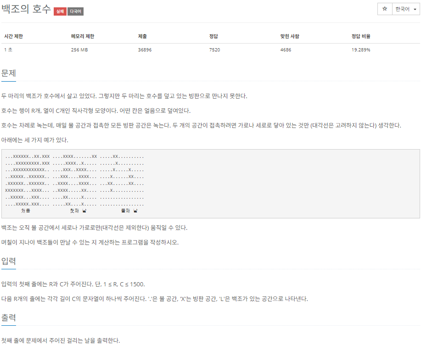Select the 문제 section heading

pos(8,73)
